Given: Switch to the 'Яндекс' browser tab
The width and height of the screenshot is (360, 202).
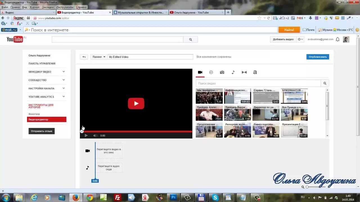Looking at the screenshot, I should pyautogui.click(x=28, y=12).
